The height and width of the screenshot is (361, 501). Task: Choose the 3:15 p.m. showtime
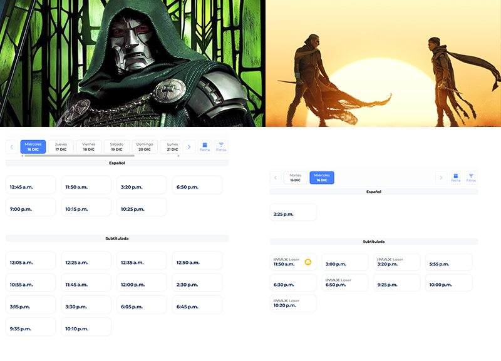click(x=31, y=305)
